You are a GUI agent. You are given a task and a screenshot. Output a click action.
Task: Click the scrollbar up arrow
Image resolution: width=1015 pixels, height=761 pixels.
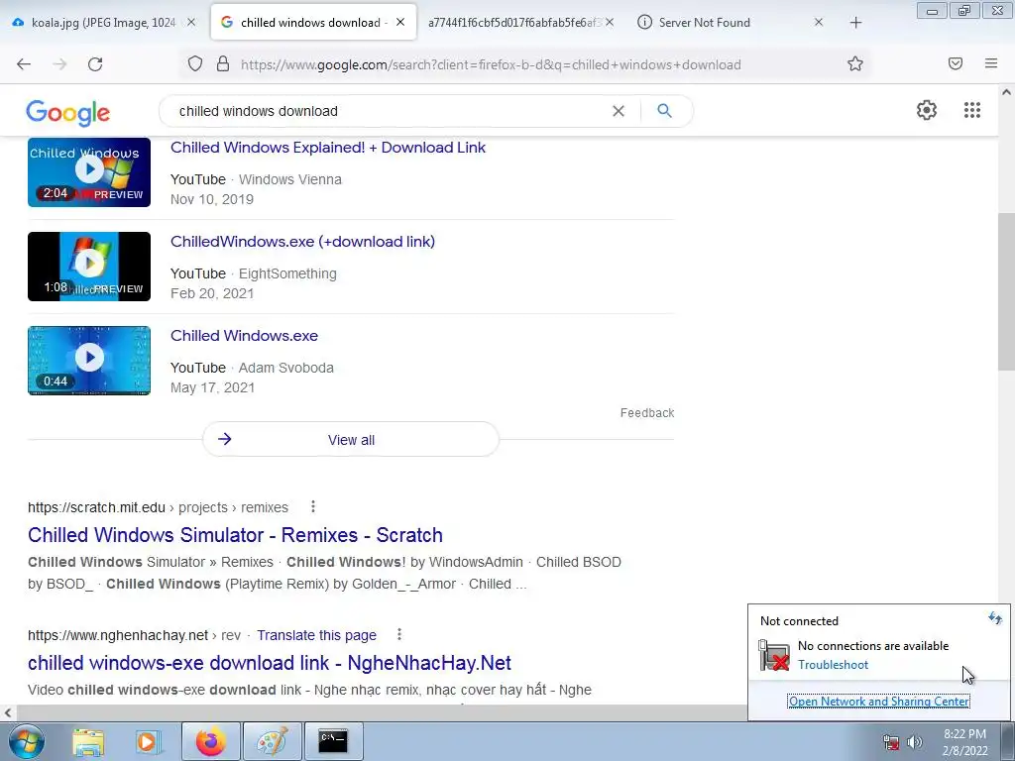point(1006,92)
